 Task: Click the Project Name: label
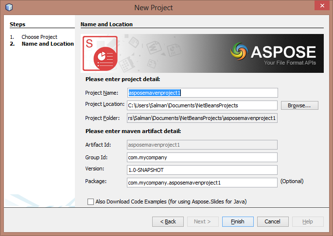102,93
